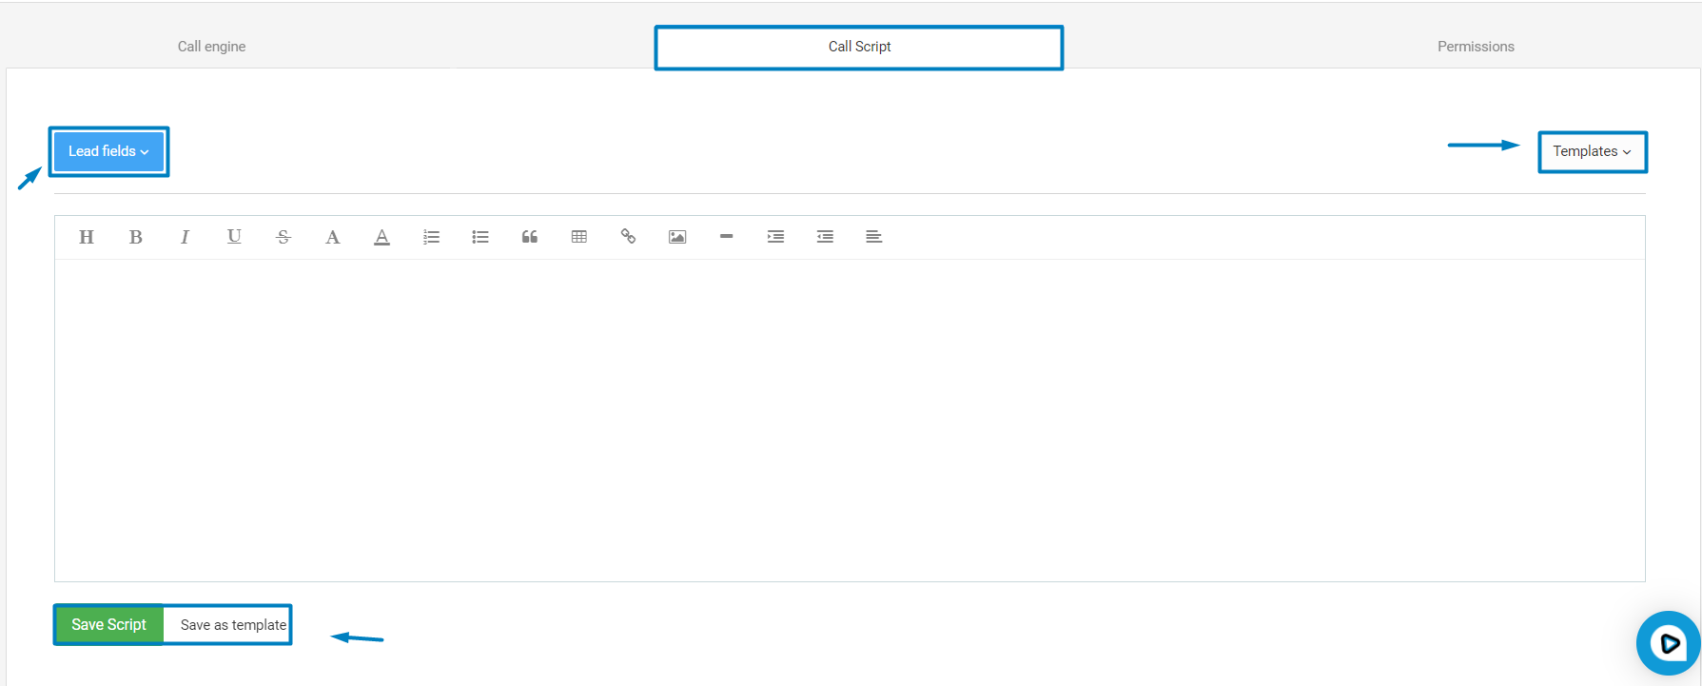This screenshot has width=1702, height=686.
Task: Expand the Lead fields dropdown
Action: tap(108, 151)
